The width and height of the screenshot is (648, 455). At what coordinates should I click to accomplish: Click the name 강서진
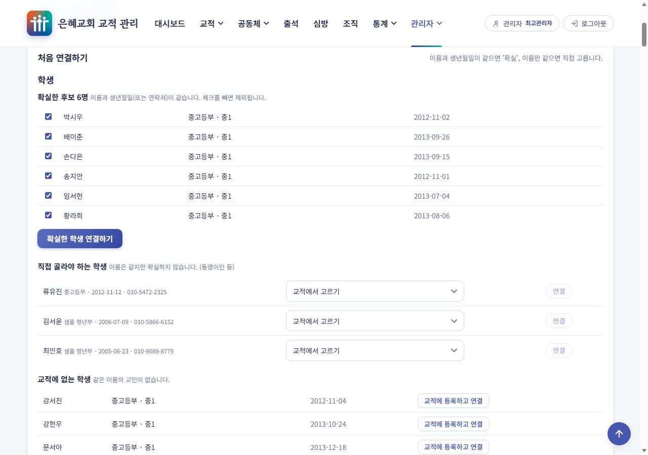click(x=53, y=401)
